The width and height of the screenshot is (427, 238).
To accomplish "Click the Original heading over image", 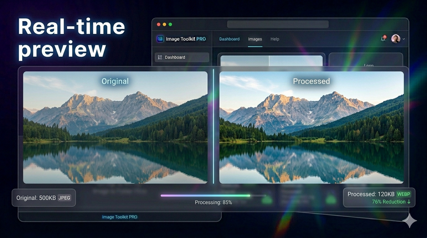I will (115, 81).
